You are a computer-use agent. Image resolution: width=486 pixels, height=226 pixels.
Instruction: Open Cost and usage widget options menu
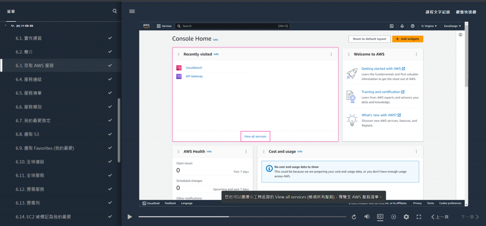point(416,152)
